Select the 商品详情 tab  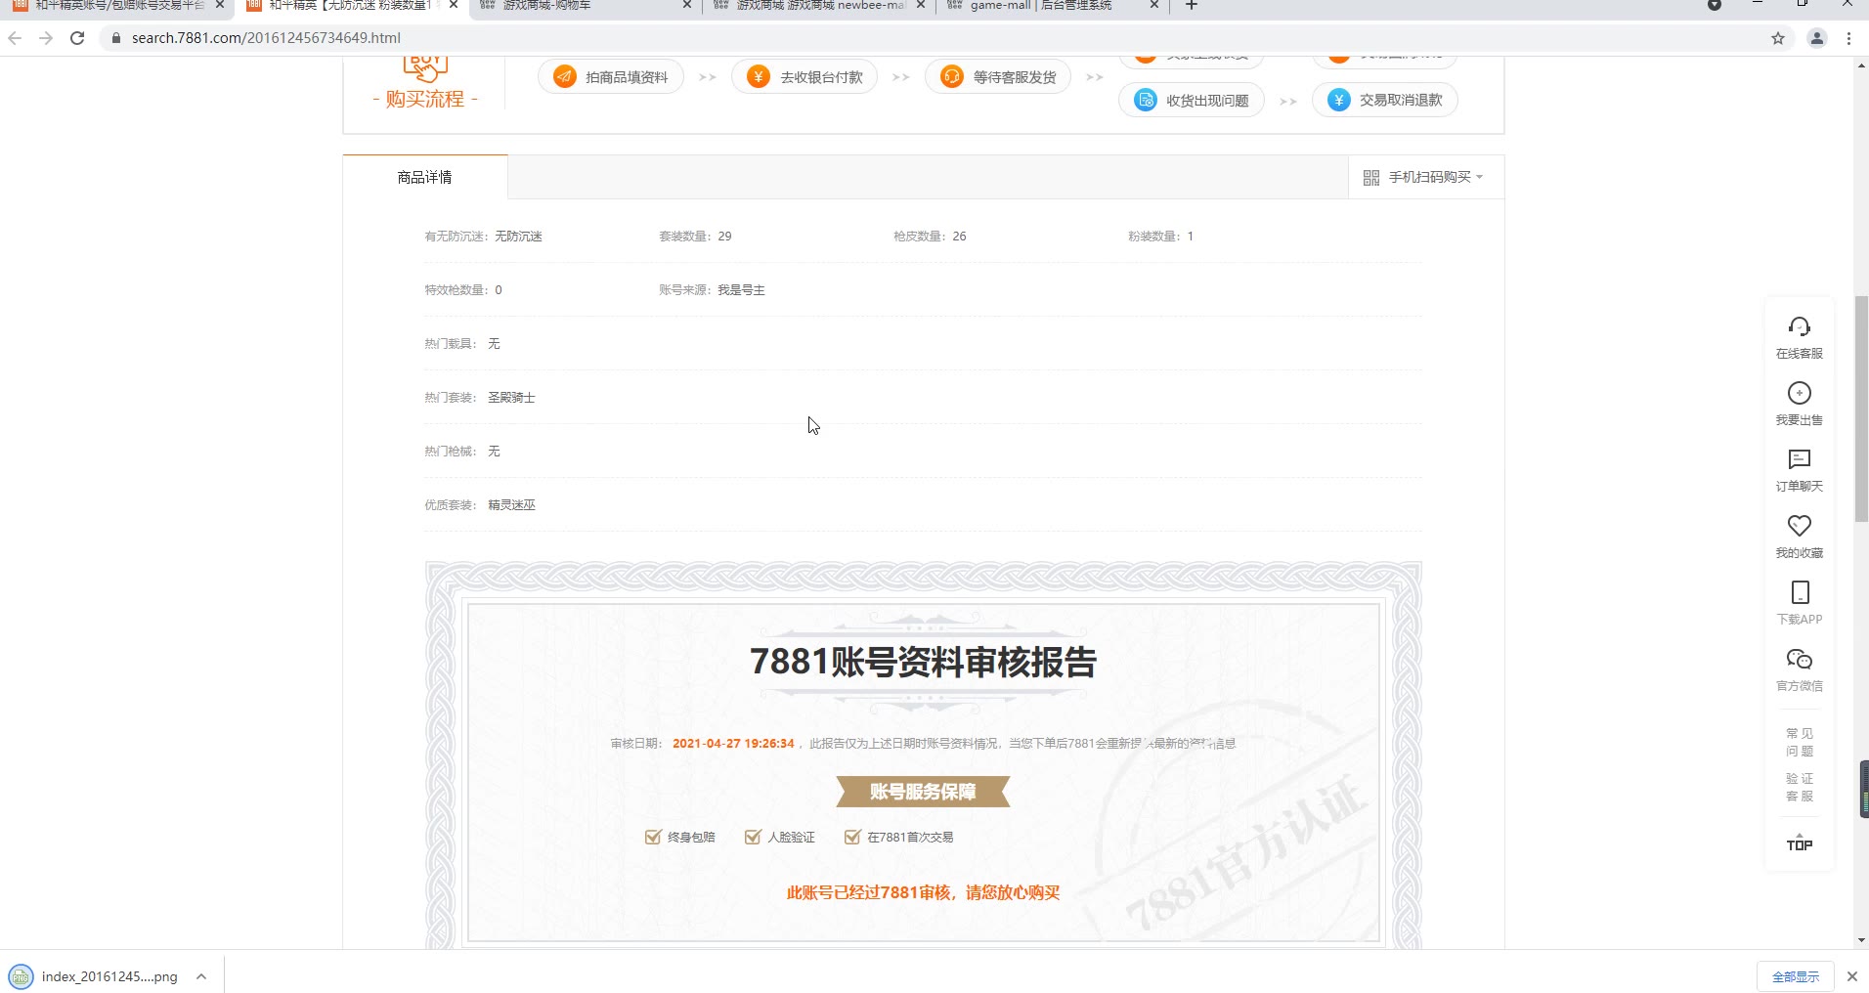click(424, 177)
